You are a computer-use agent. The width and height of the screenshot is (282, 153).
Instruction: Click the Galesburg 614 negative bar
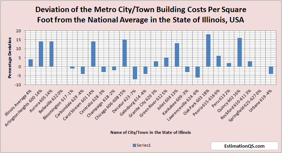coord(146,70)
